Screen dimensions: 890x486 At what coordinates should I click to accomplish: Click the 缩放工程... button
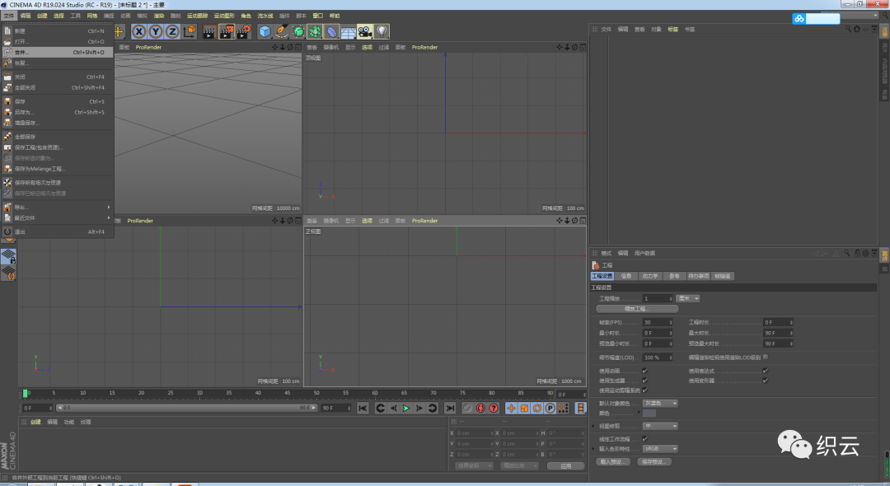tap(637, 309)
